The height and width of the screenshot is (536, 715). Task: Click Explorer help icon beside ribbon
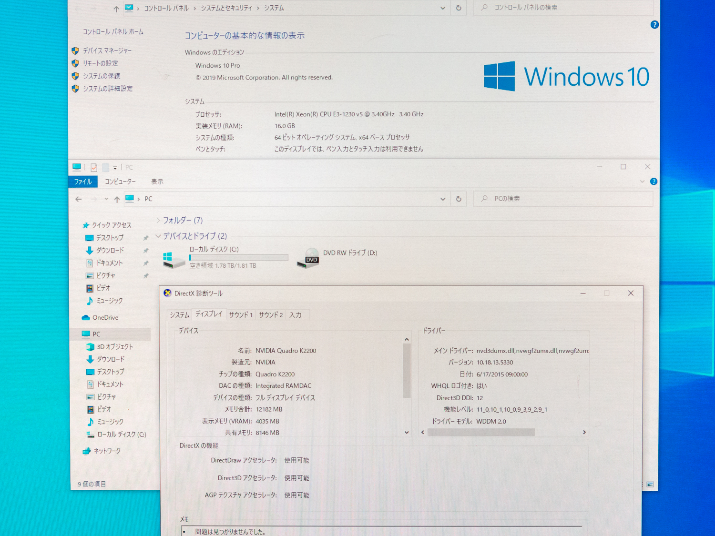[654, 182]
